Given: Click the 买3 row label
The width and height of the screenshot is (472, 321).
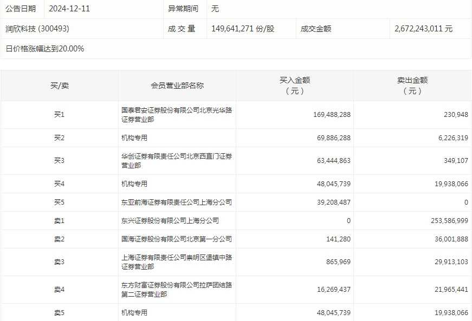Looking at the screenshot, I should pos(59,160).
